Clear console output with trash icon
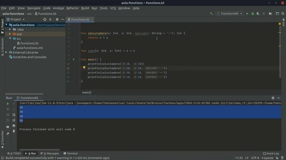 point(14,131)
